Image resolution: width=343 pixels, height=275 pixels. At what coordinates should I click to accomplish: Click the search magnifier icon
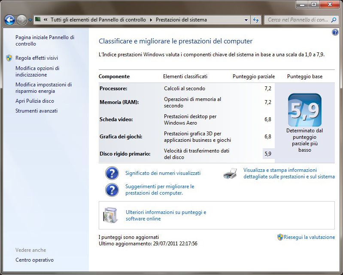tap(334, 20)
